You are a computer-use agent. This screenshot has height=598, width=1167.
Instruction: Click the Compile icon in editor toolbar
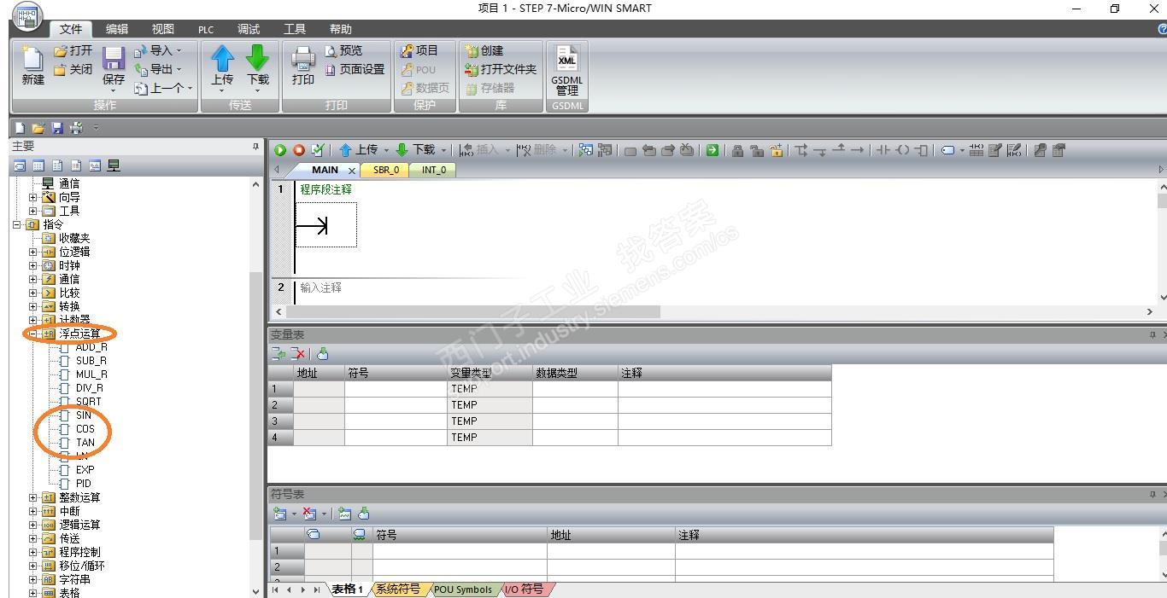318,150
